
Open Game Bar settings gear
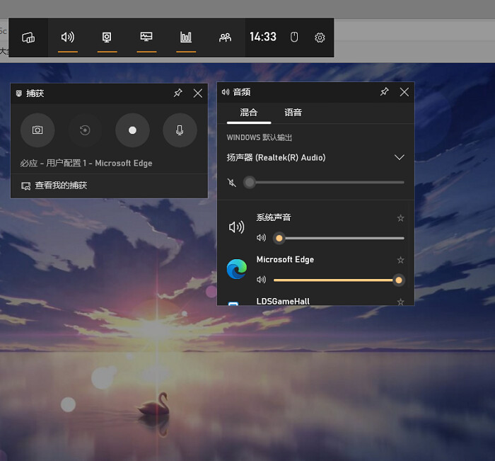(x=320, y=38)
